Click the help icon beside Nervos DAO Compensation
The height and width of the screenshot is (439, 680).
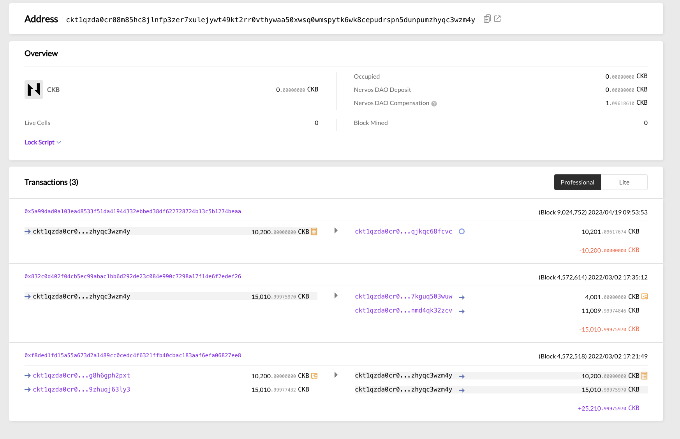[x=434, y=103]
